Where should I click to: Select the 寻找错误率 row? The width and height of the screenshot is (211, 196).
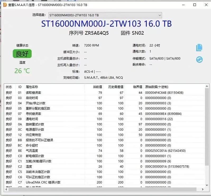click(x=104, y=114)
